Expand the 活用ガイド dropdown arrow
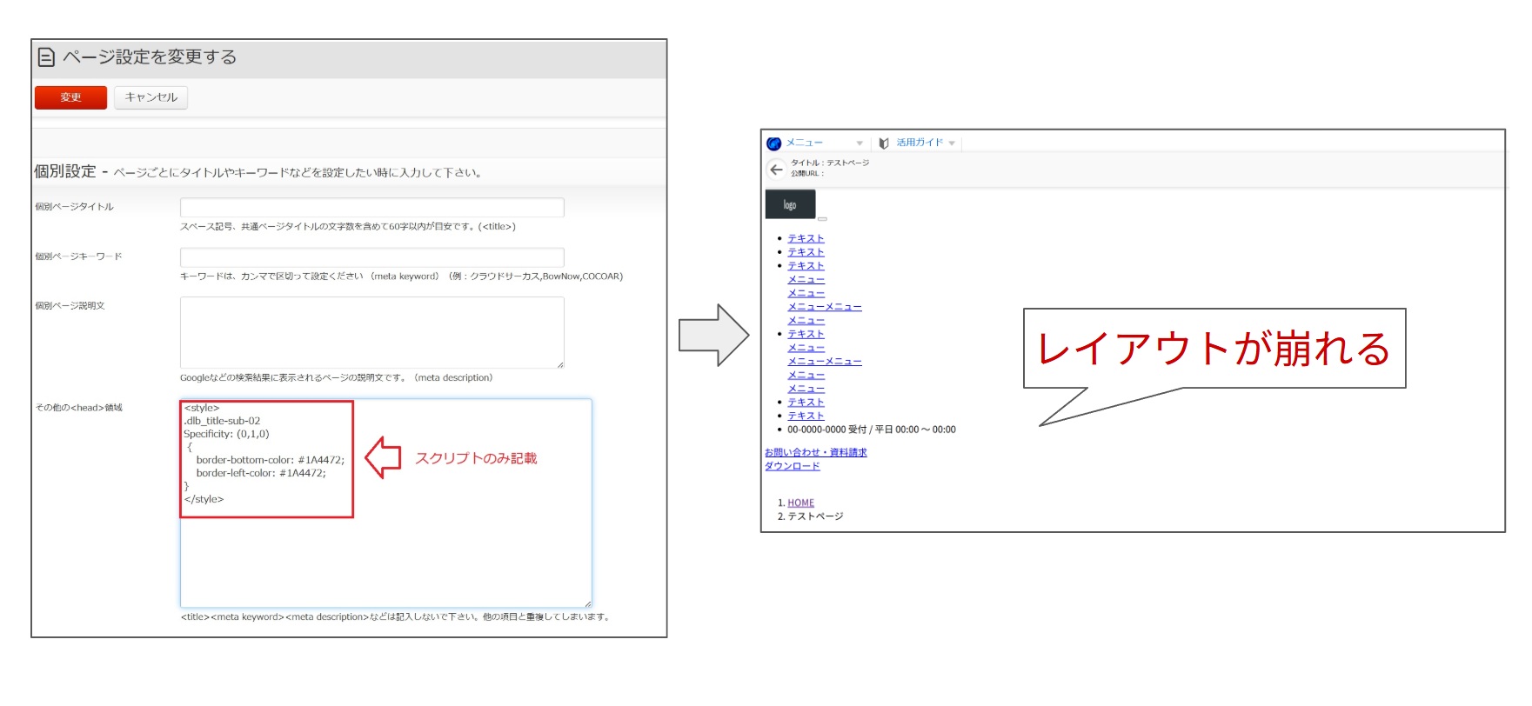The height and width of the screenshot is (706, 1532). 952,143
